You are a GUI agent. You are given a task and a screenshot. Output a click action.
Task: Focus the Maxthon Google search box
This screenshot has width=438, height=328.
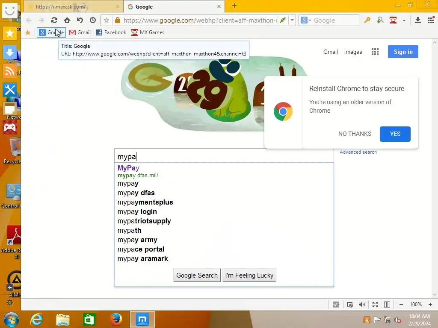pos(335,20)
